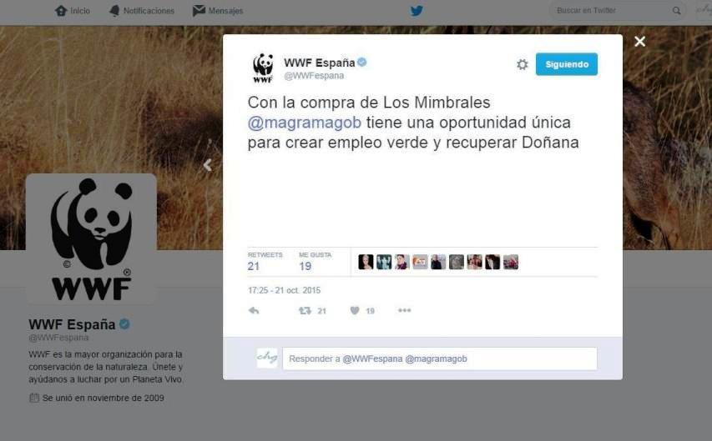Open the three-dots more options menu
This screenshot has height=441, width=712.
coord(404,310)
